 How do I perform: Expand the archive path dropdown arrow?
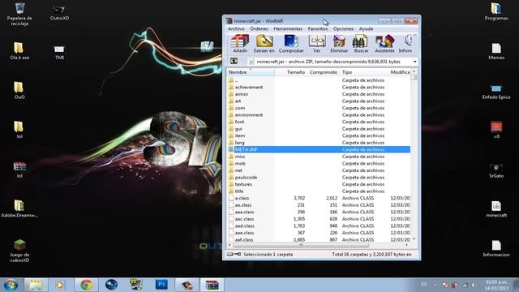(x=414, y=62)
